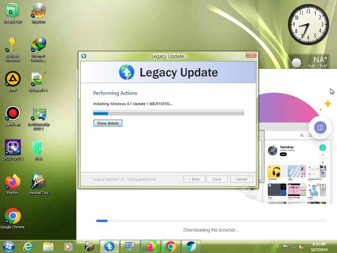337x253 pixels.
Task: Launch Google Chrome desktop shortcut
Action: point(13,218)
